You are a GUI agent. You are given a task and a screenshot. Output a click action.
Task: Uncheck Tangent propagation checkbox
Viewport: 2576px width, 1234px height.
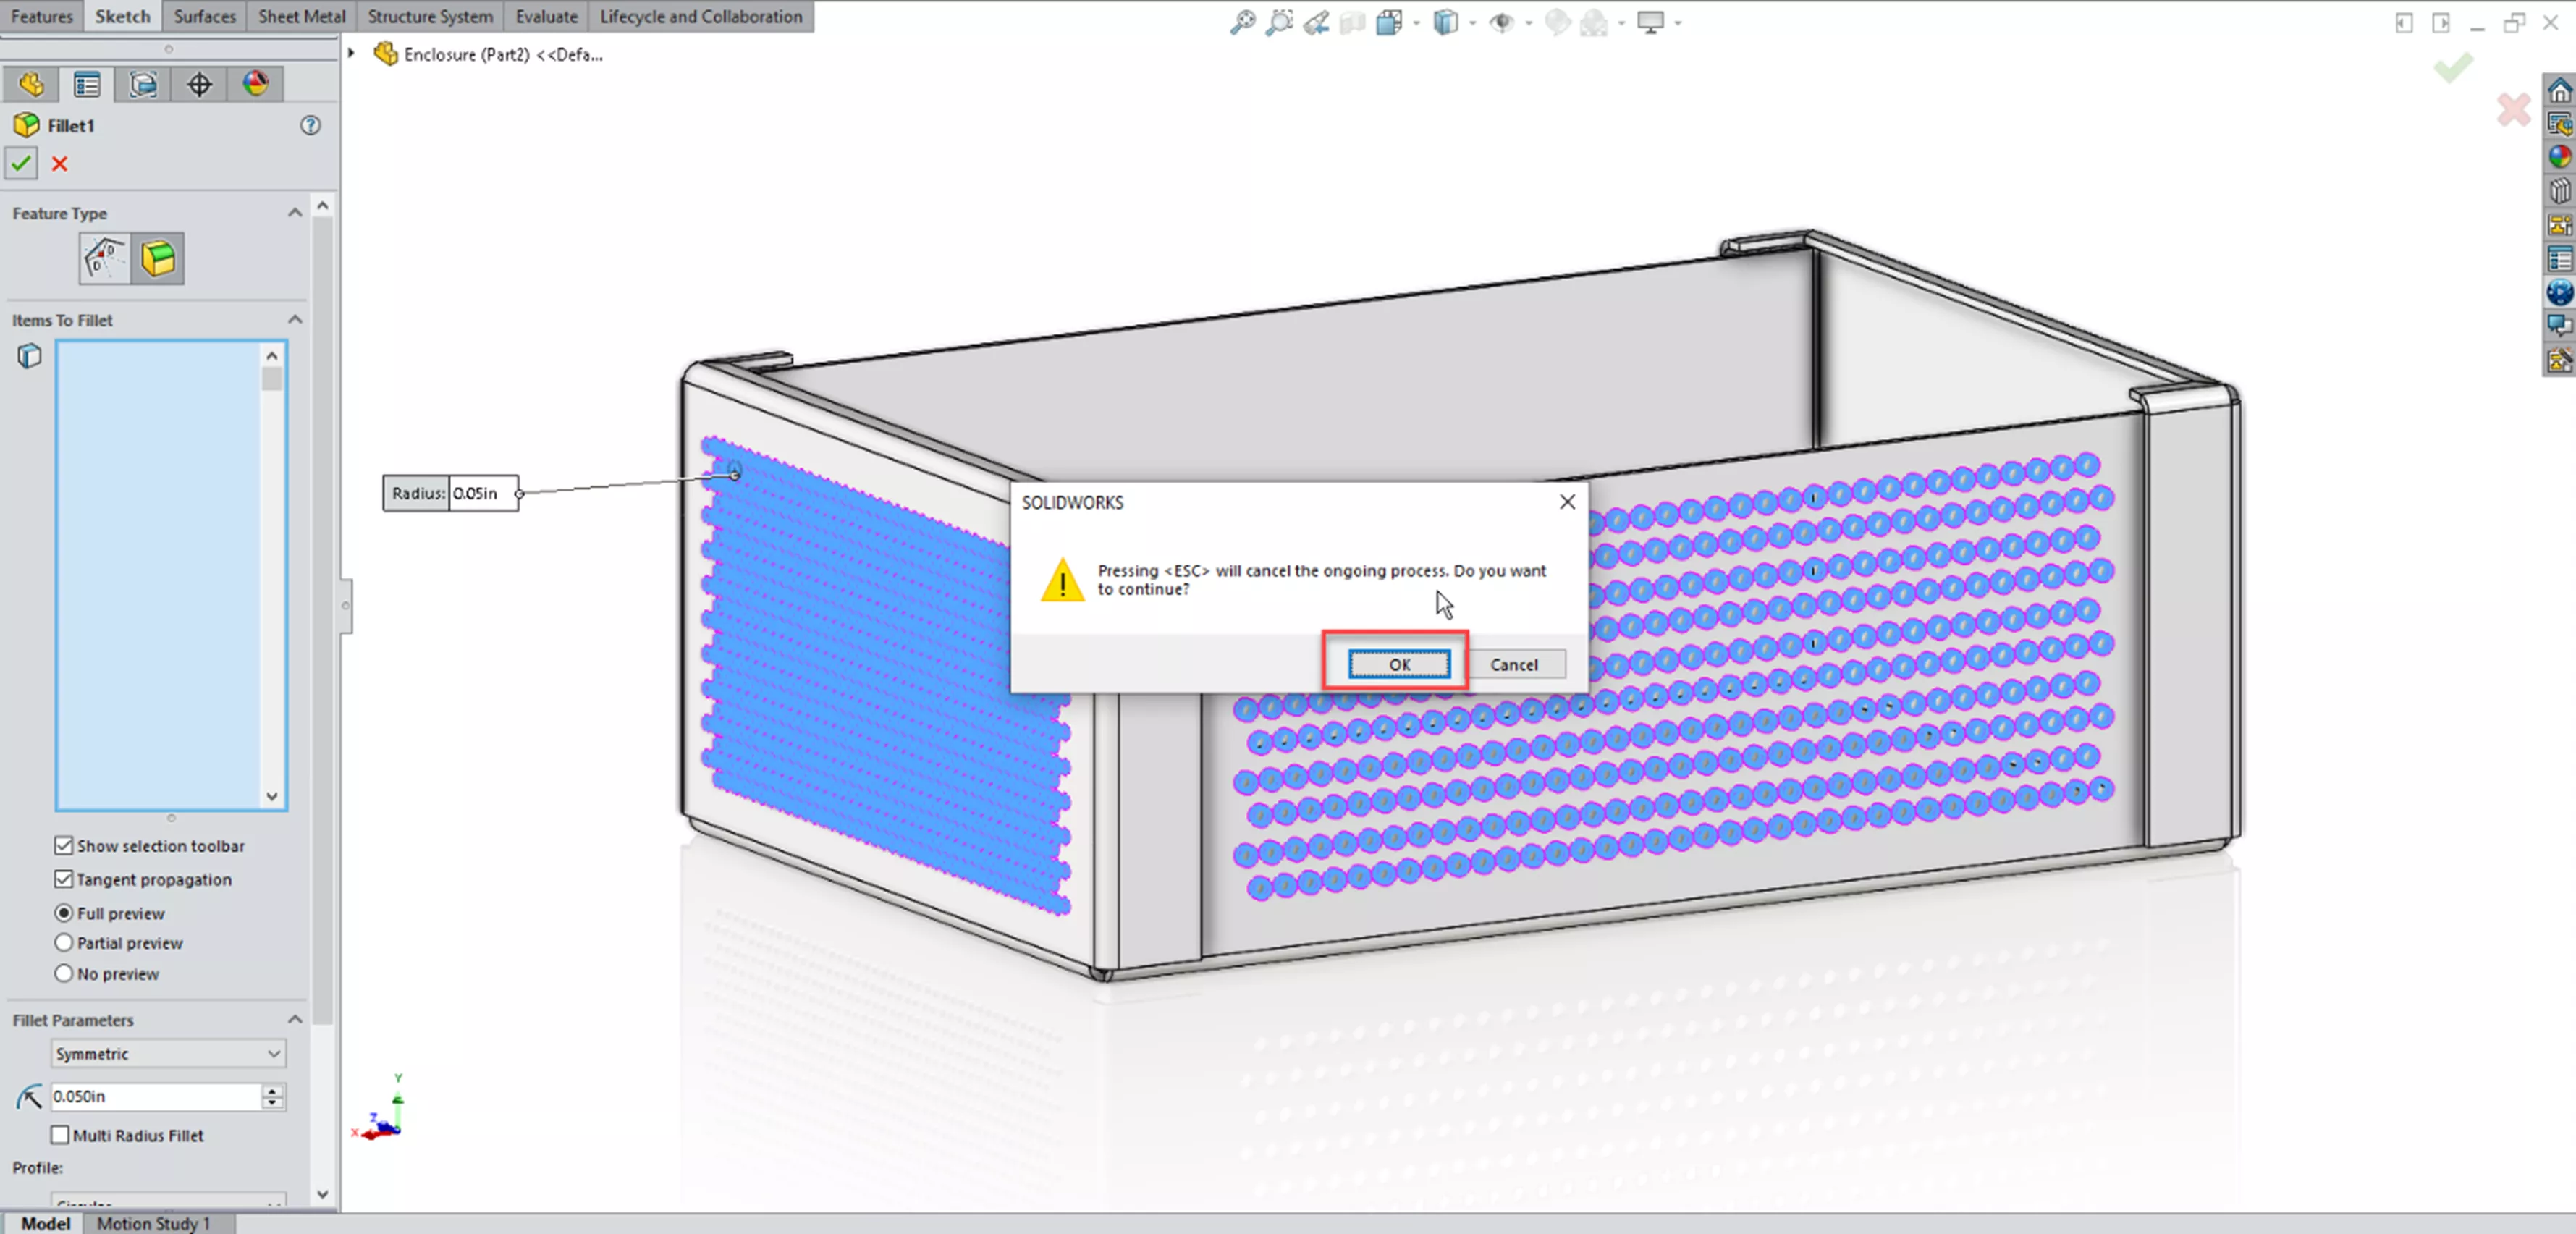coord(64,879)
